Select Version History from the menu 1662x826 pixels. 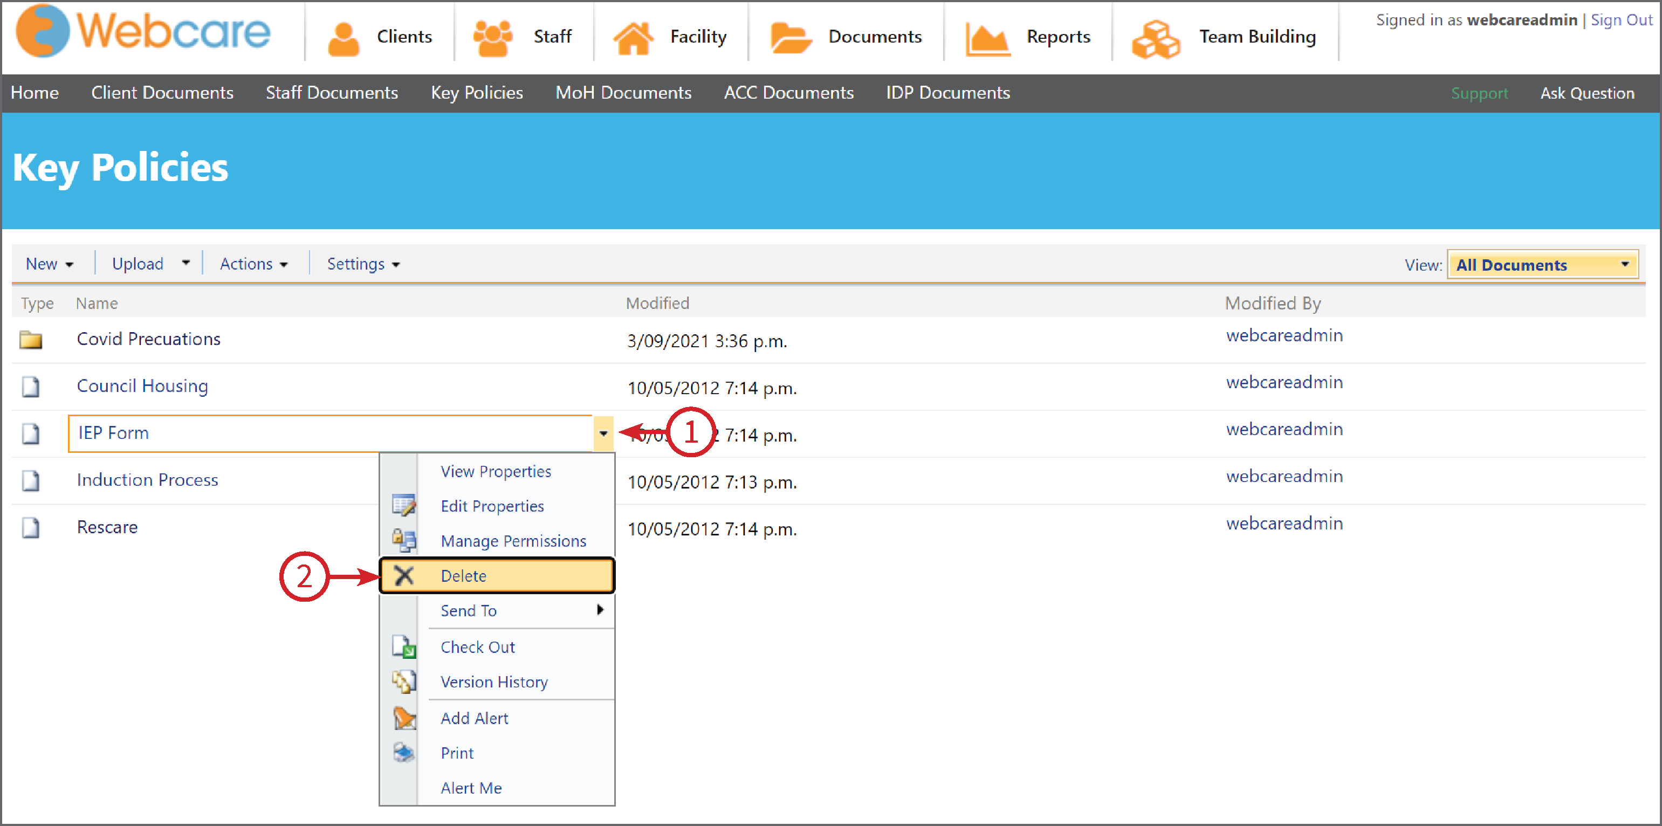493,682
